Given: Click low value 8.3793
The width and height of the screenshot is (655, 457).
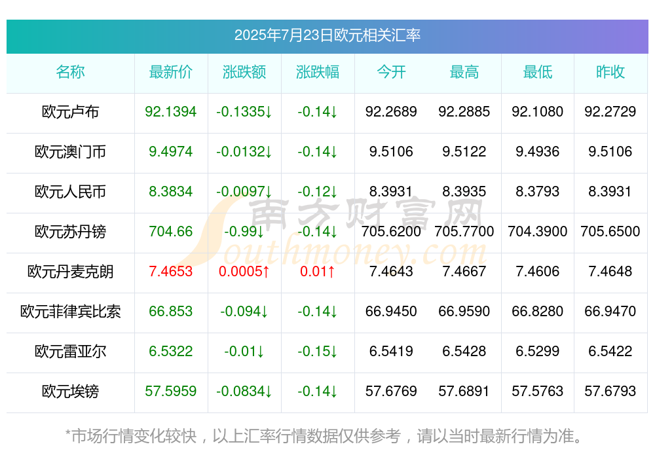Looking at the screenshot, I should [x=538, y=192].
